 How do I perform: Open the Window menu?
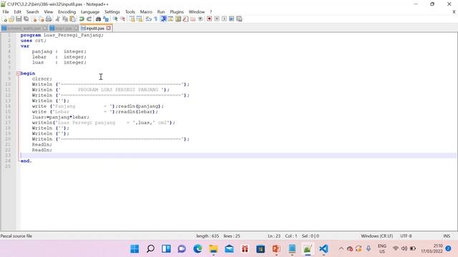(x=197, y=12)
